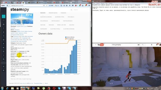This screenshot has width=161, height=90.
Task: Follow the Store link under the RiME image
Action: (12, 25)
